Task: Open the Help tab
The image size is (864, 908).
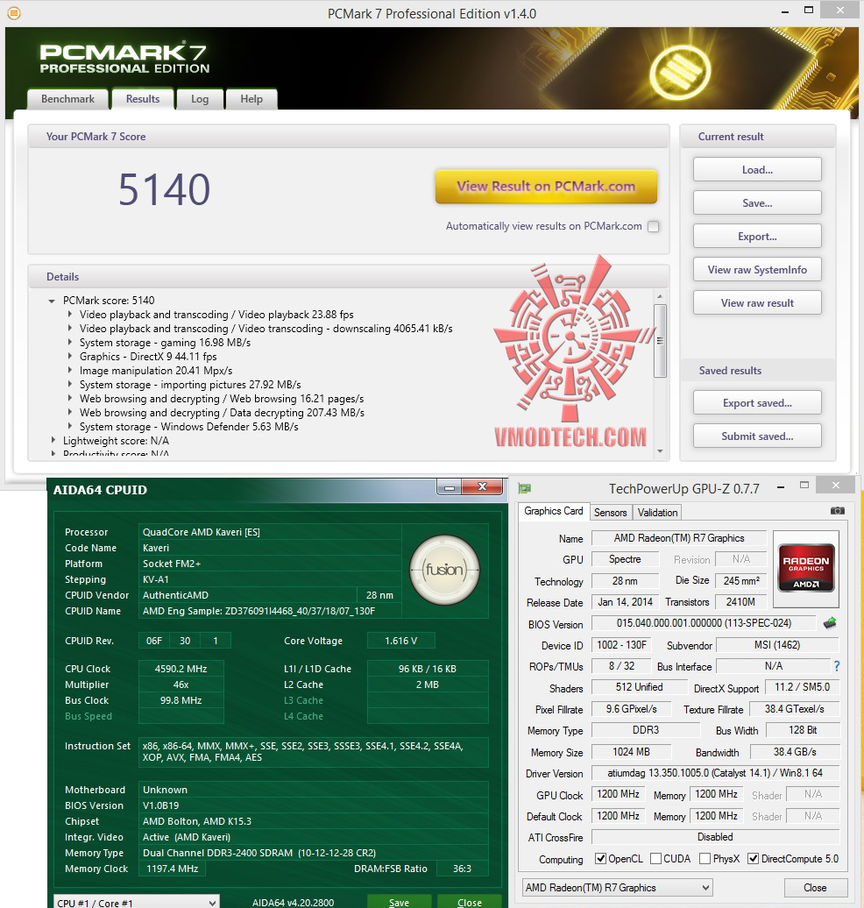Action: (251, 99)
